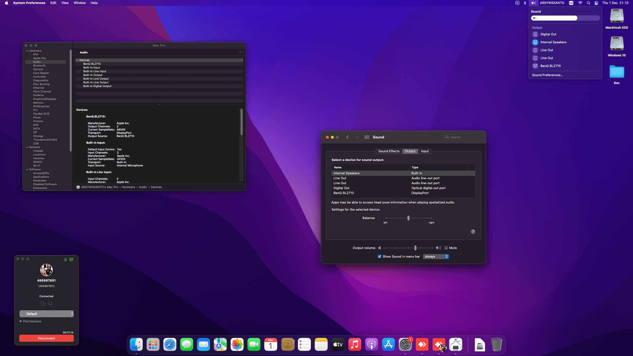Go back in Sound preferences window

click(x=347, y=137)
